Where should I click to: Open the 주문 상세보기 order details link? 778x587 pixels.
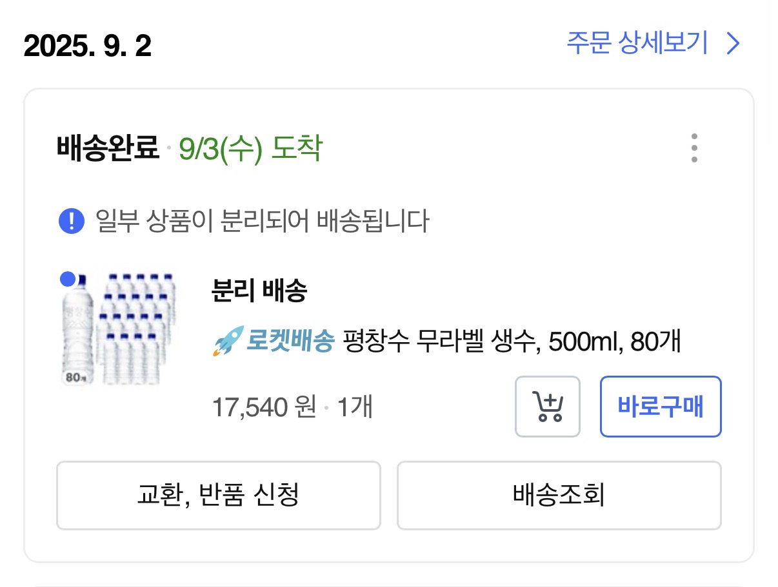[637, 44]
